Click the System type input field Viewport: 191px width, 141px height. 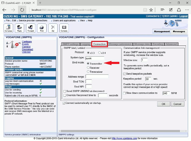click(95, 58)
